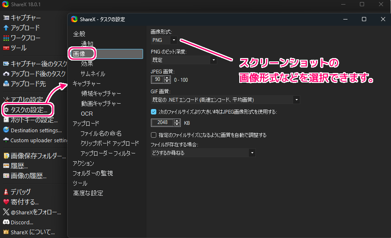Viewport: 391px width, 238px height.
Task: Click the Discord logo icon
Action: coord(6,222)
